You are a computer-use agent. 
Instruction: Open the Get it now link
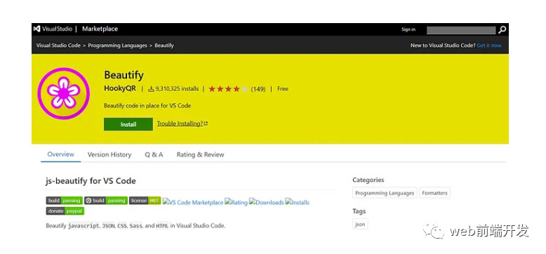(x=489, y=45)
